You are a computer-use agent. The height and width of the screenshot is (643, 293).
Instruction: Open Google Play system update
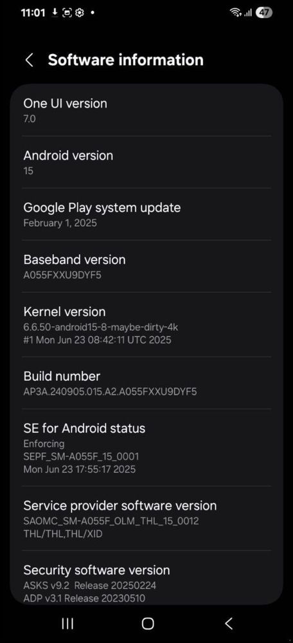[x=146, y=214]
